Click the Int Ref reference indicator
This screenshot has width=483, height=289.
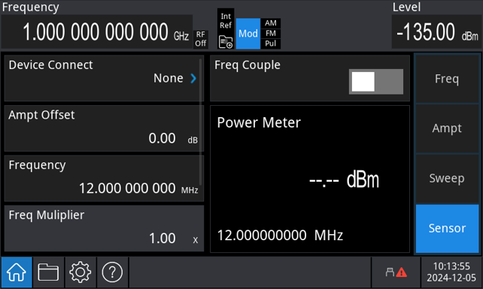tap(226, 21)
